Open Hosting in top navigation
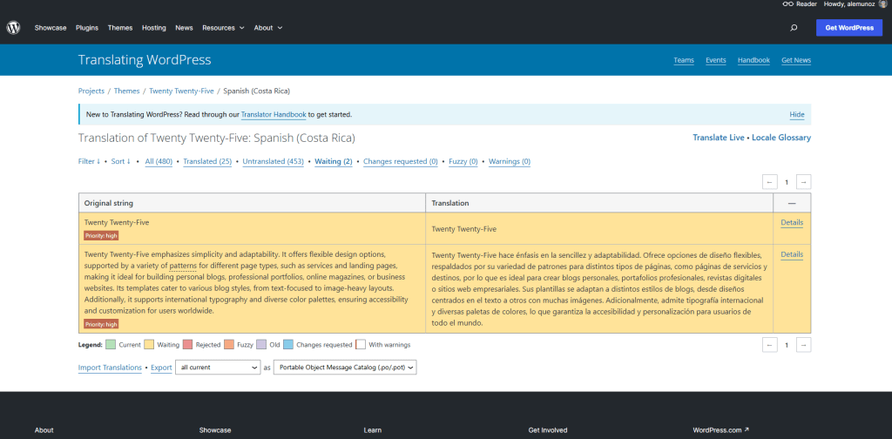892x439 pixels. pos(153,28)
